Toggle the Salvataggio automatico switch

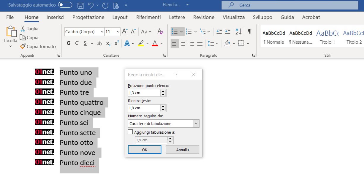(65, 5)
